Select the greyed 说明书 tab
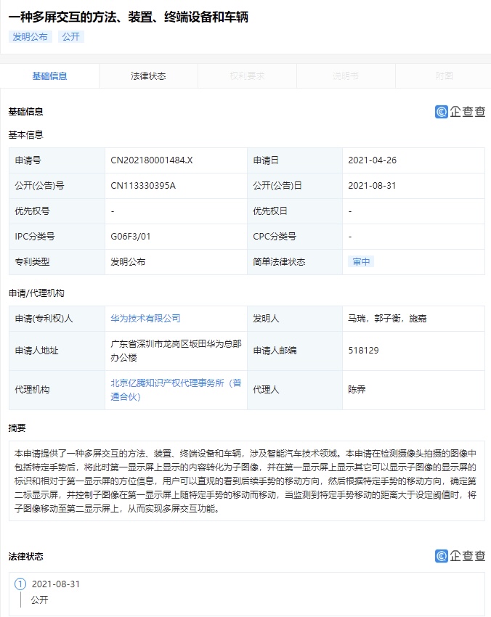The width and height of the screenshot is (491, 617). (x=346, y=76)
